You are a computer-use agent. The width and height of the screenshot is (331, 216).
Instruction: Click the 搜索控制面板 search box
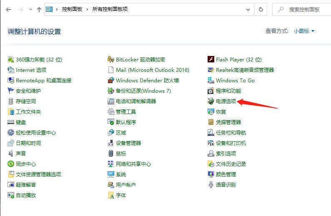302,10
